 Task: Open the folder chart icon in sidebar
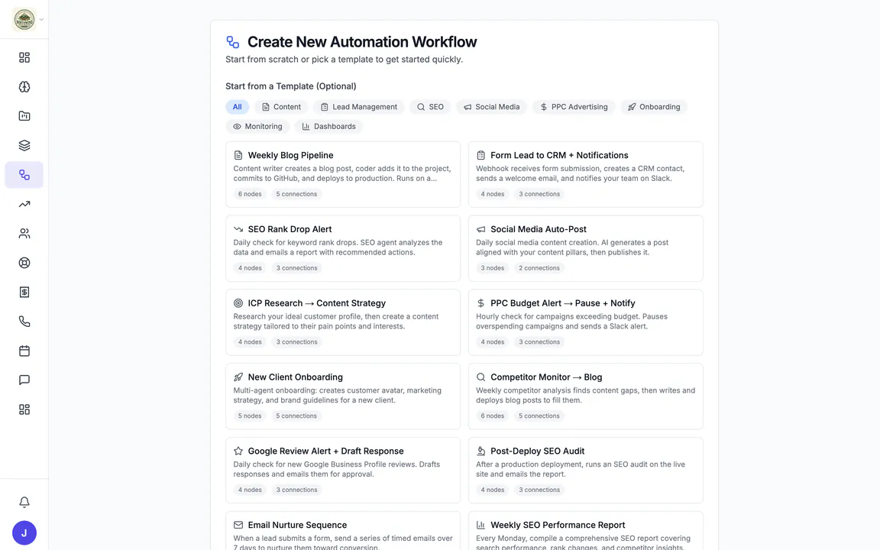24,116
